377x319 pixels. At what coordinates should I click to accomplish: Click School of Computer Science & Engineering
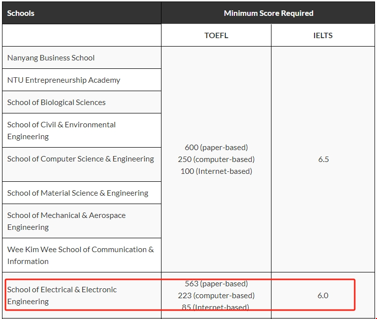80,159
